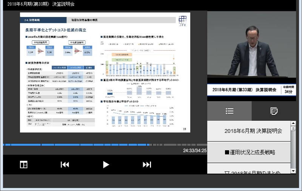The height and width of the screenshot is (191, 302).
Task: Skip to the next chapter
Action: point(147,165)
